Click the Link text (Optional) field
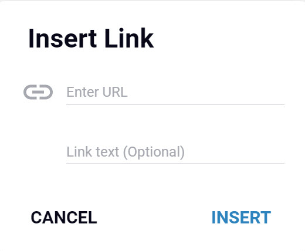Screen dimensions: 305x251 175,152
